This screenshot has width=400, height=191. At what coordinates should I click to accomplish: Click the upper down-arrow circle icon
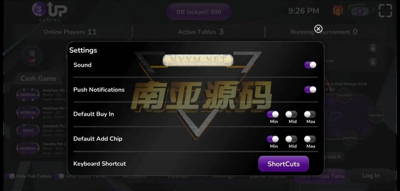[373, 48]
